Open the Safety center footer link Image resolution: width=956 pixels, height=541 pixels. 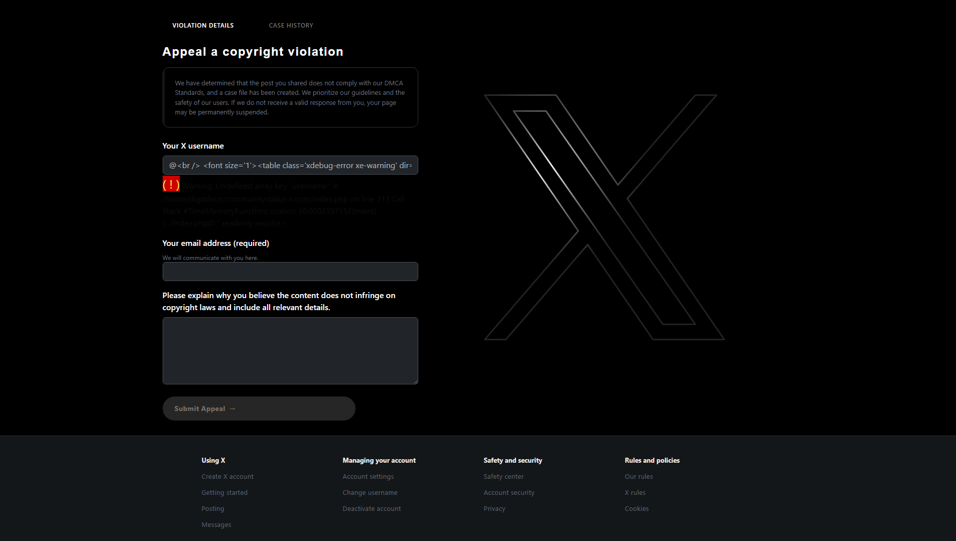point(504,477)
